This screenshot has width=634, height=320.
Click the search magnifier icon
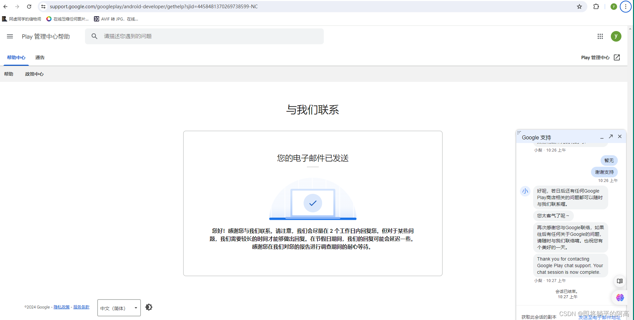click(x=94, y=36)
